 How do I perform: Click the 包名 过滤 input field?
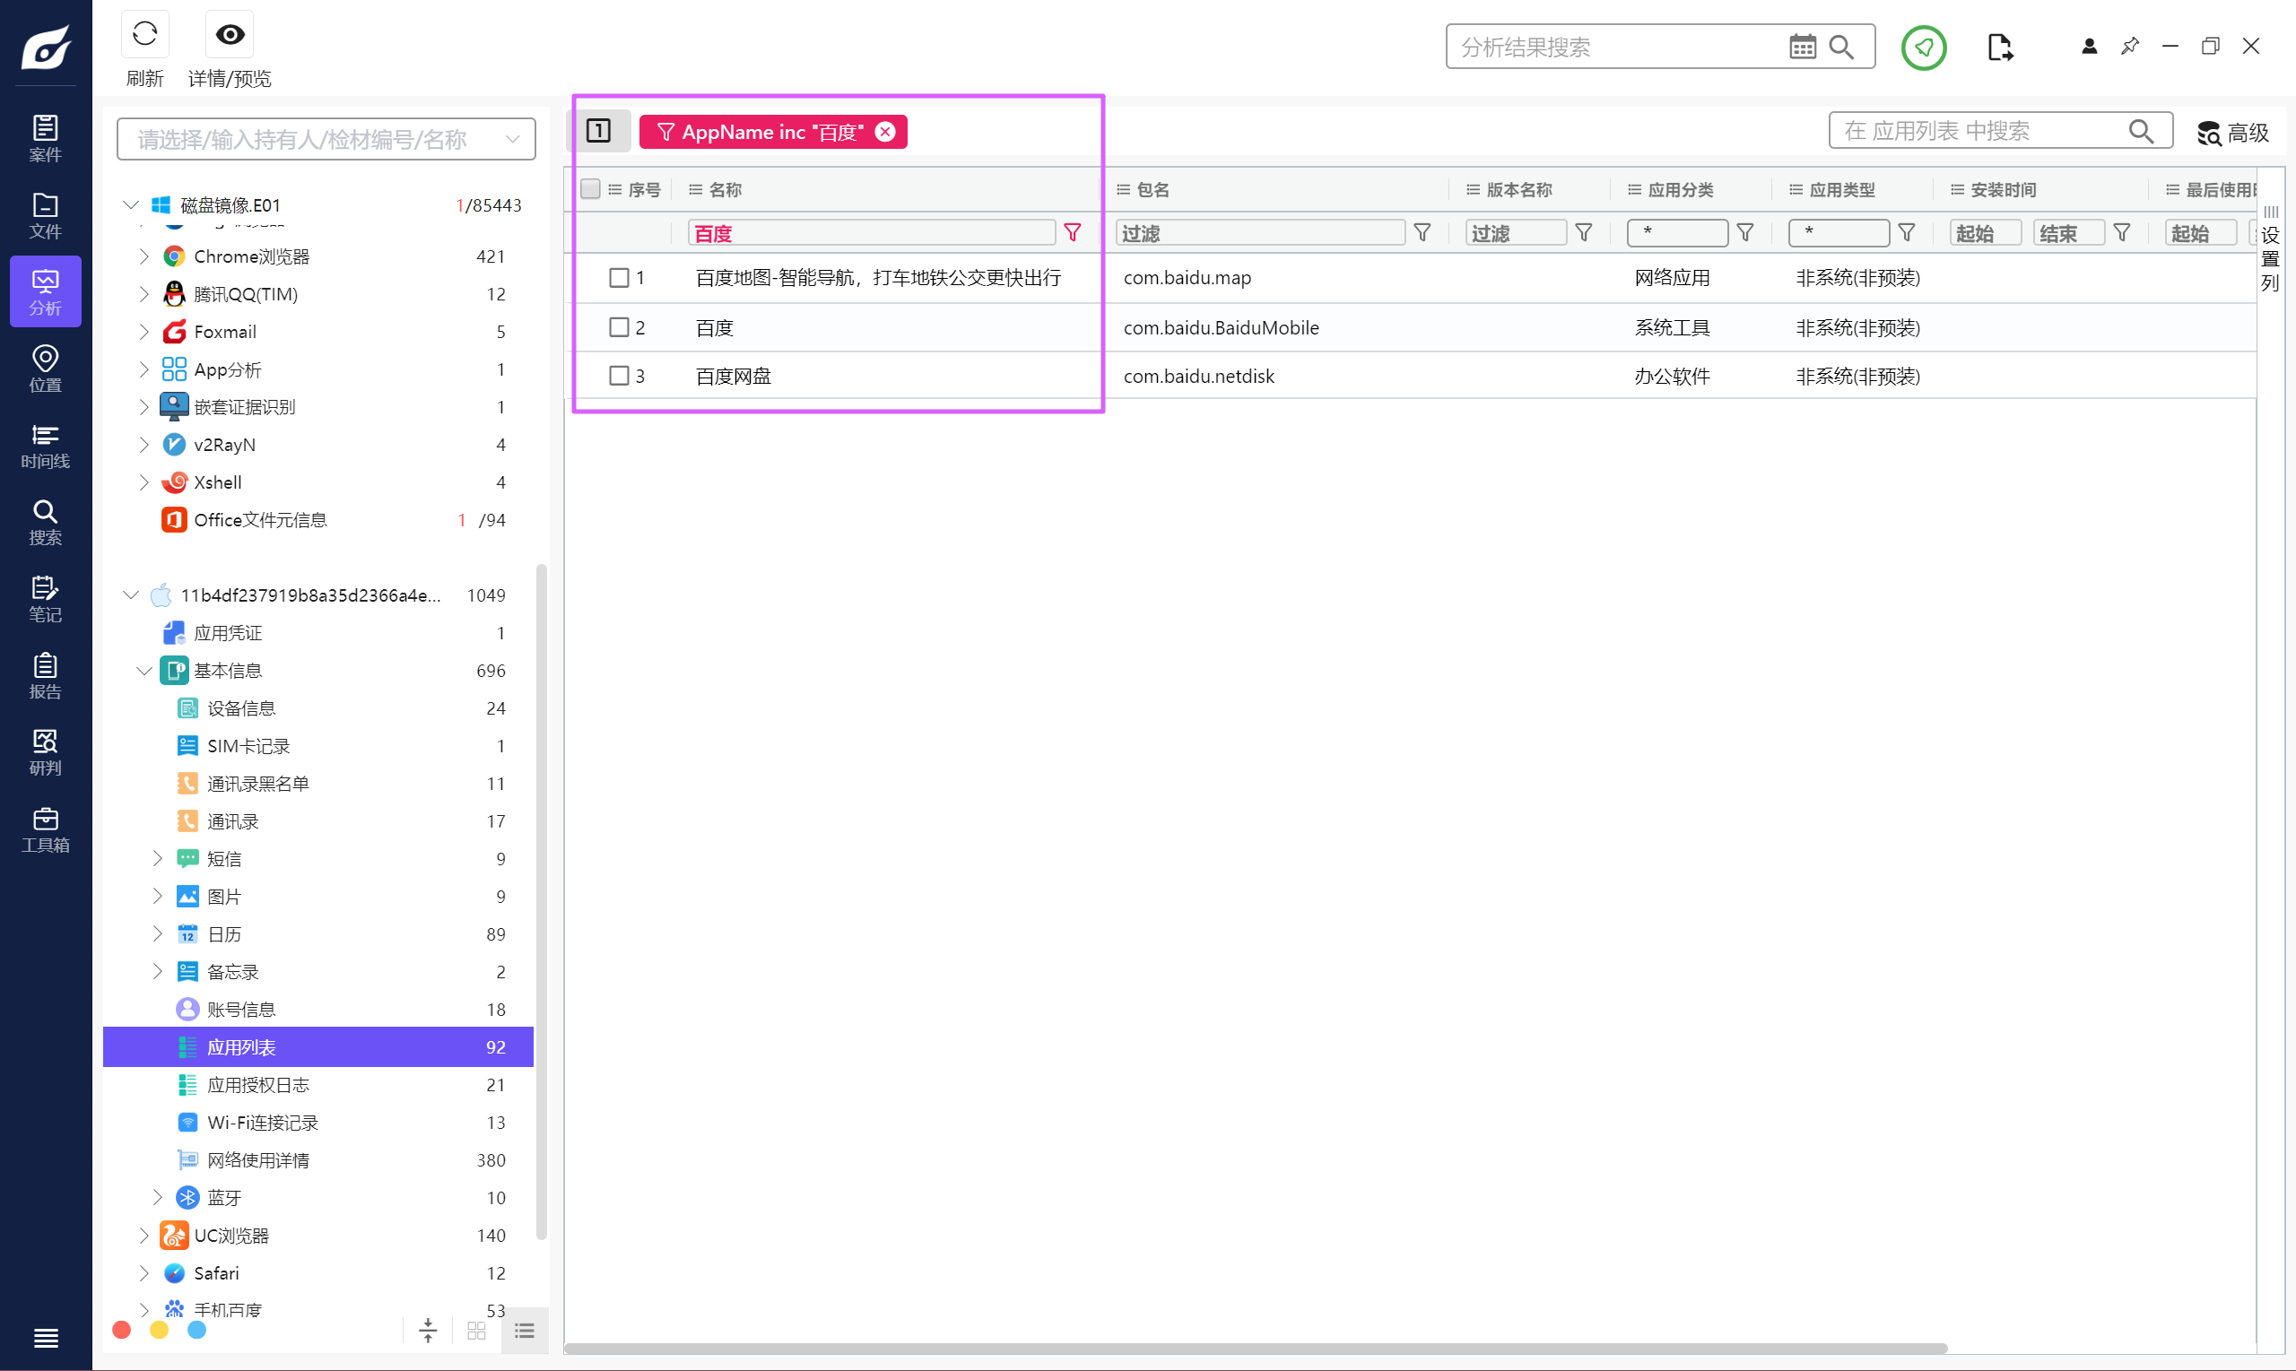[1260, 233]
